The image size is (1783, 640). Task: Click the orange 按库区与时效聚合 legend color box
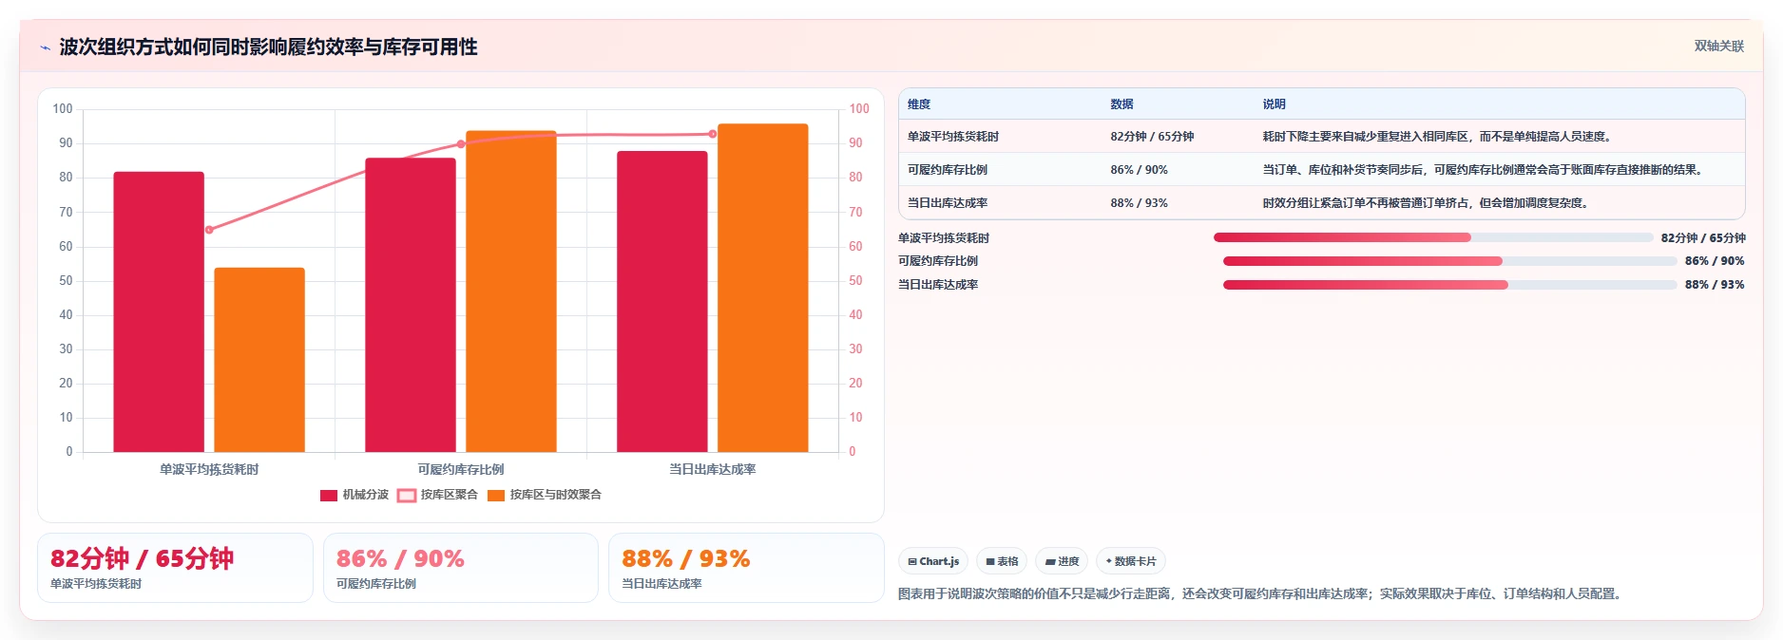[x=496, y=495]
